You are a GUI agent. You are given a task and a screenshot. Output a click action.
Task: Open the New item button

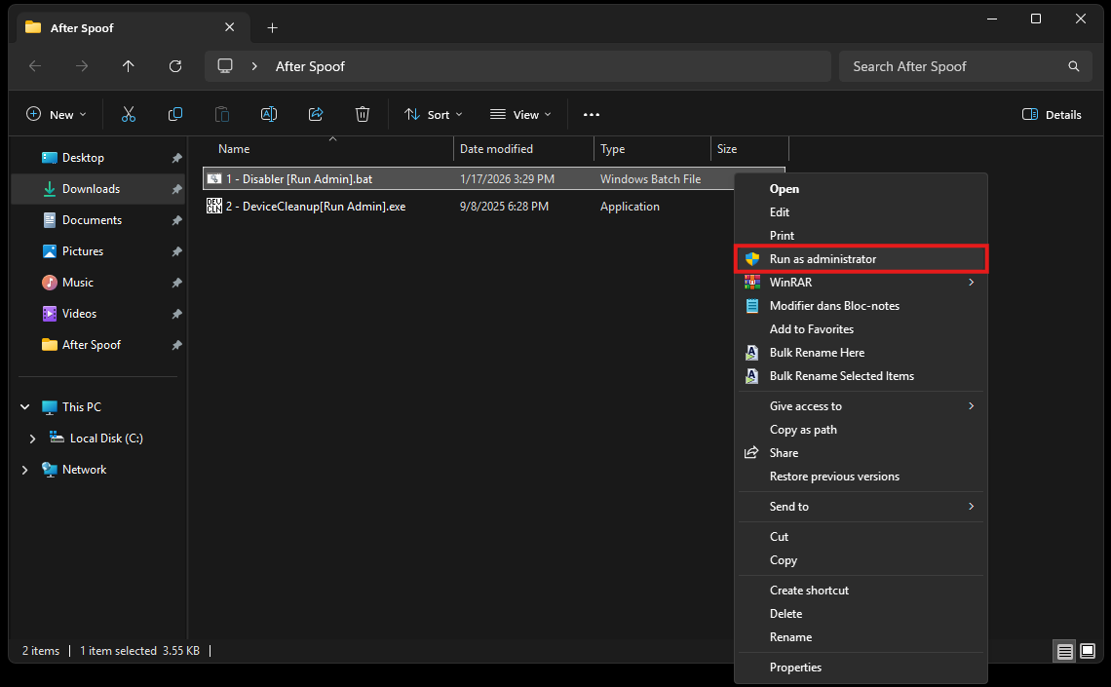(56, 114)
